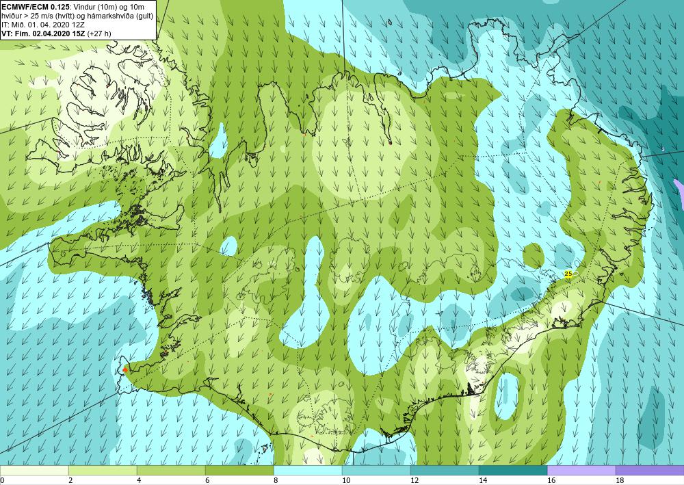Click the 'IT: Mið. 01. 04. 2020 12Z' line
Screen dimensions: 684x485
(42, 25)
